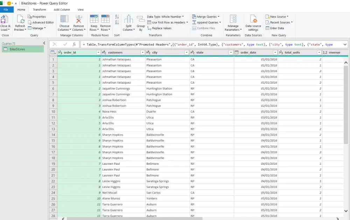The width and height of the screenshot is (350, 220).
Task: Click the Recent Sources icon
Action: (x=268, y=22)
